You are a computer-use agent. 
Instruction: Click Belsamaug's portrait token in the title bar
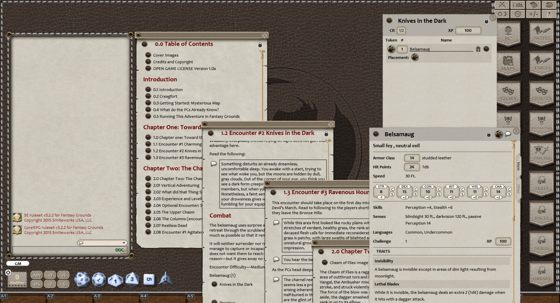499,134
